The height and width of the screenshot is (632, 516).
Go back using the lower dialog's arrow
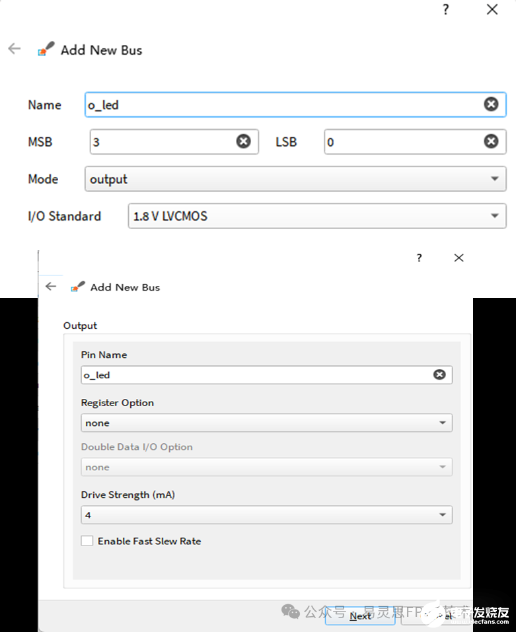[51, 287]
